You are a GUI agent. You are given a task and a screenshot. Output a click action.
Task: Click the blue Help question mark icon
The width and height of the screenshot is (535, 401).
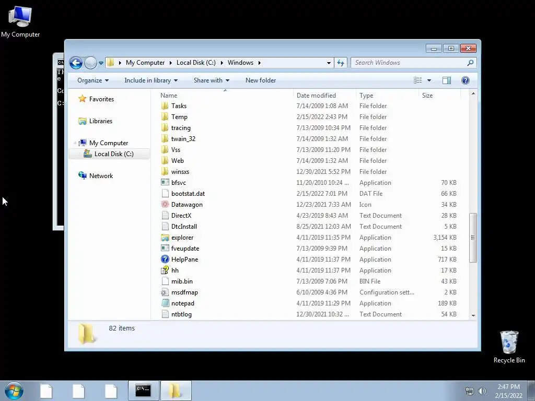pyautogui.click(x=466, y=80)
